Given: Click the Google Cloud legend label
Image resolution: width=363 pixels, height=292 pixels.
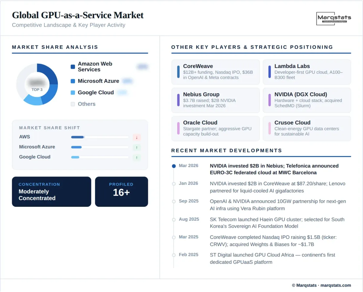Looking at the screenshot, I should [96, 92].
